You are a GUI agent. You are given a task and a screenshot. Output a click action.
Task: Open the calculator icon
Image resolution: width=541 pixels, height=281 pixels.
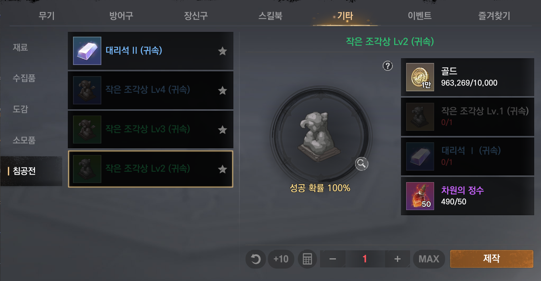coord(307,259)
